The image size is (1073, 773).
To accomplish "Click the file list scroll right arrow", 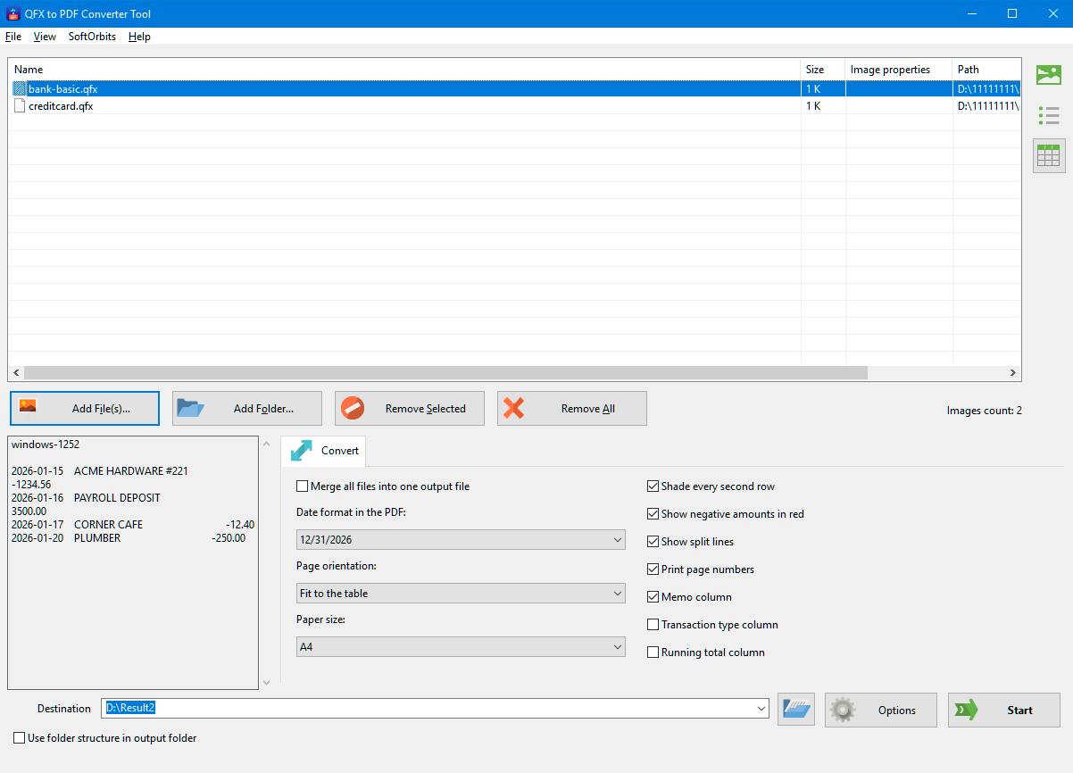I will [1012, 373].
